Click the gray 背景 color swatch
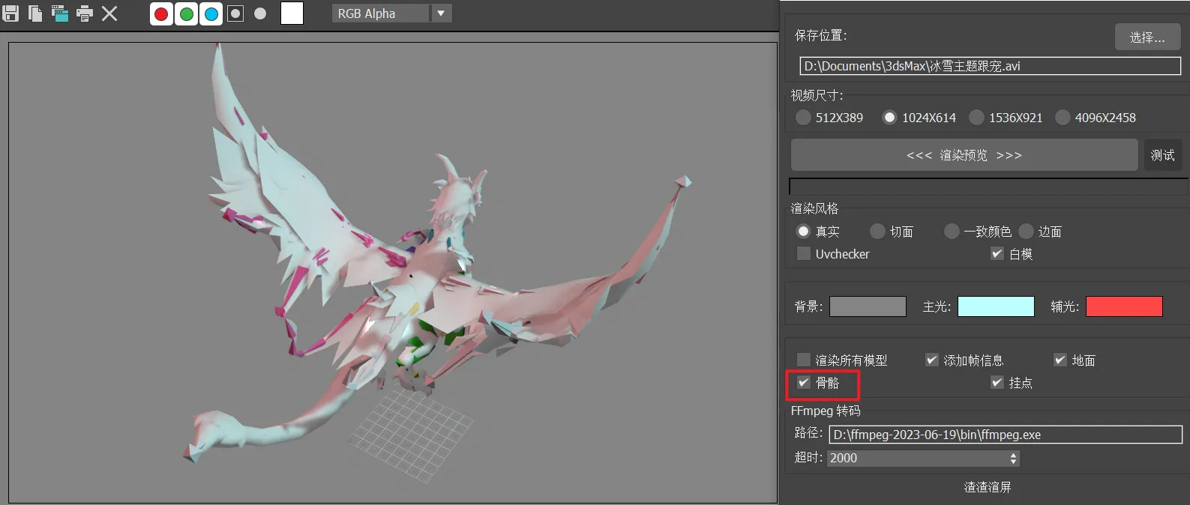The image size is (1190, 505). tap(868, 306)
